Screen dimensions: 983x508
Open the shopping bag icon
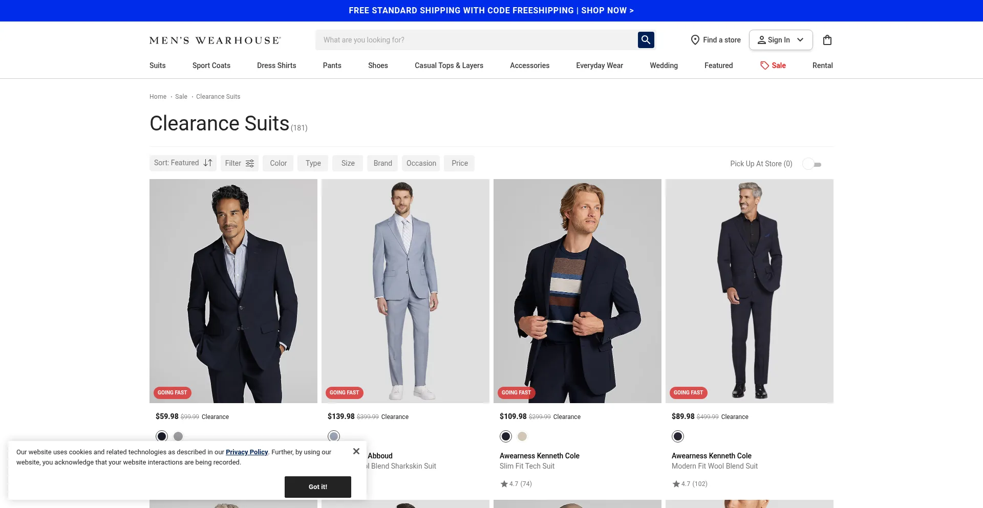pos(827,40)
